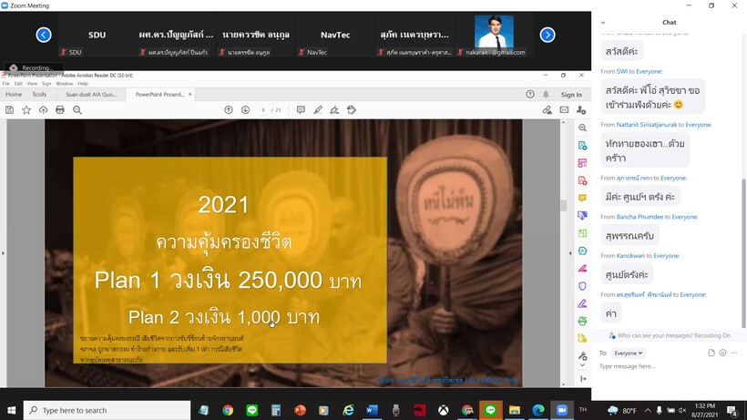Select the add comment sticky note tool

point(301,110)
